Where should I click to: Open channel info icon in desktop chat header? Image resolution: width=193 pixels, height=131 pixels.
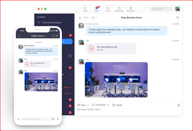coord(178,18)
